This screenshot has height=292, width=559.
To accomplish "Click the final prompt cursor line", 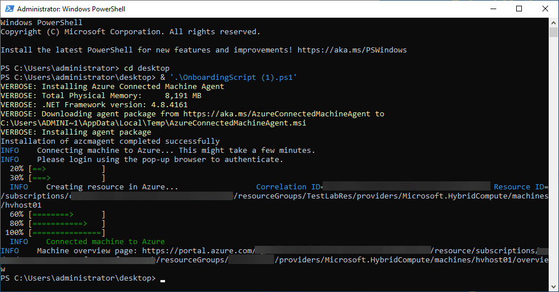I will tap(83, 278).
